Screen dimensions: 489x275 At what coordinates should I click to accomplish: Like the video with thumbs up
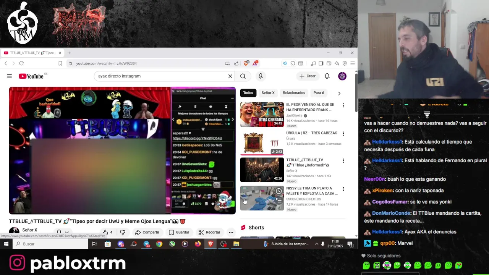pos(107,232)
